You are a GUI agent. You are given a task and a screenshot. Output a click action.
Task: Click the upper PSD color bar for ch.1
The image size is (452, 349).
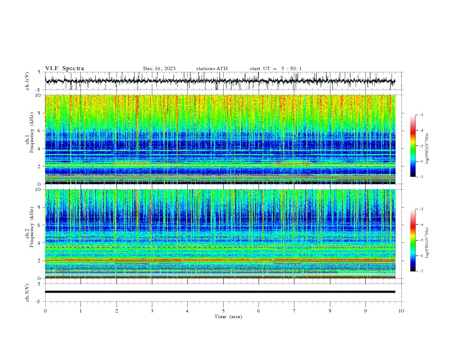[413, 146]
